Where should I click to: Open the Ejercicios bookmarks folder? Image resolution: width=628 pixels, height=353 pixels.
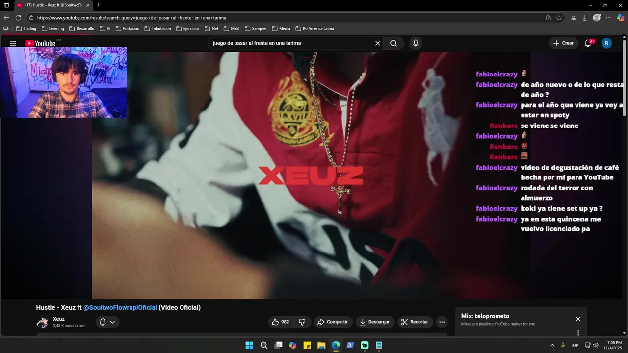coord(187,29)
